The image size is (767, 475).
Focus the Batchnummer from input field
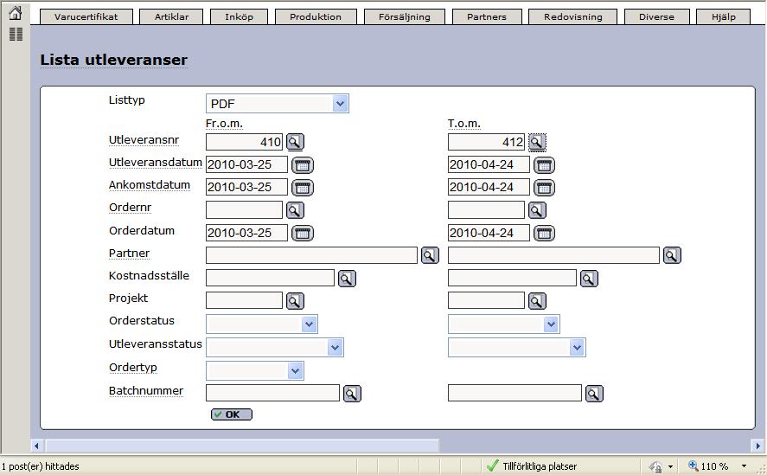(272, 393)
